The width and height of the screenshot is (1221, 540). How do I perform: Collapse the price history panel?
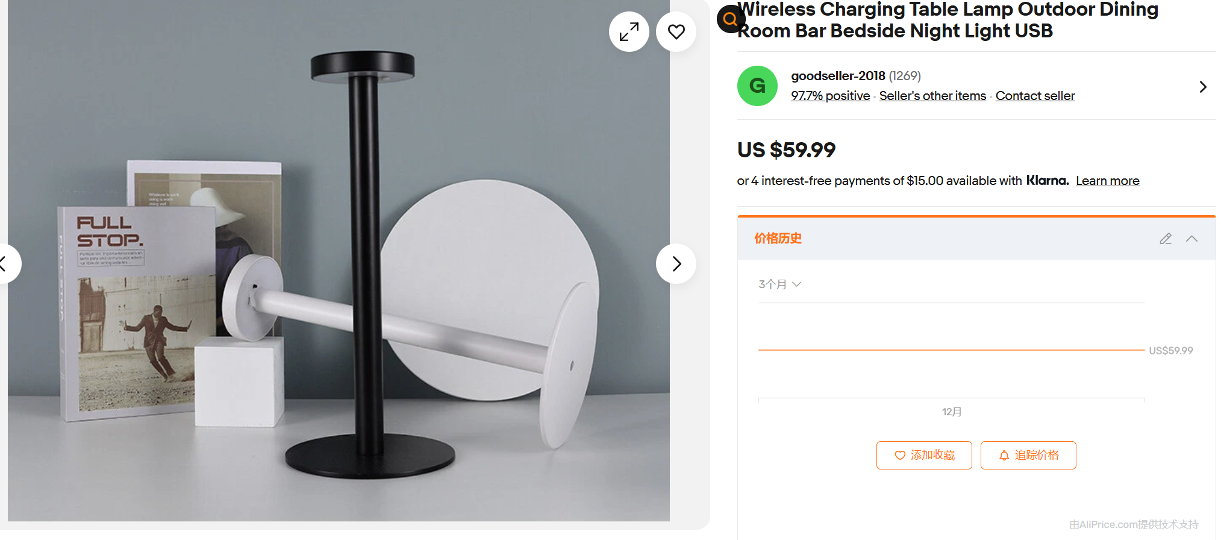pyautogui.click(x=1191, y=239)
